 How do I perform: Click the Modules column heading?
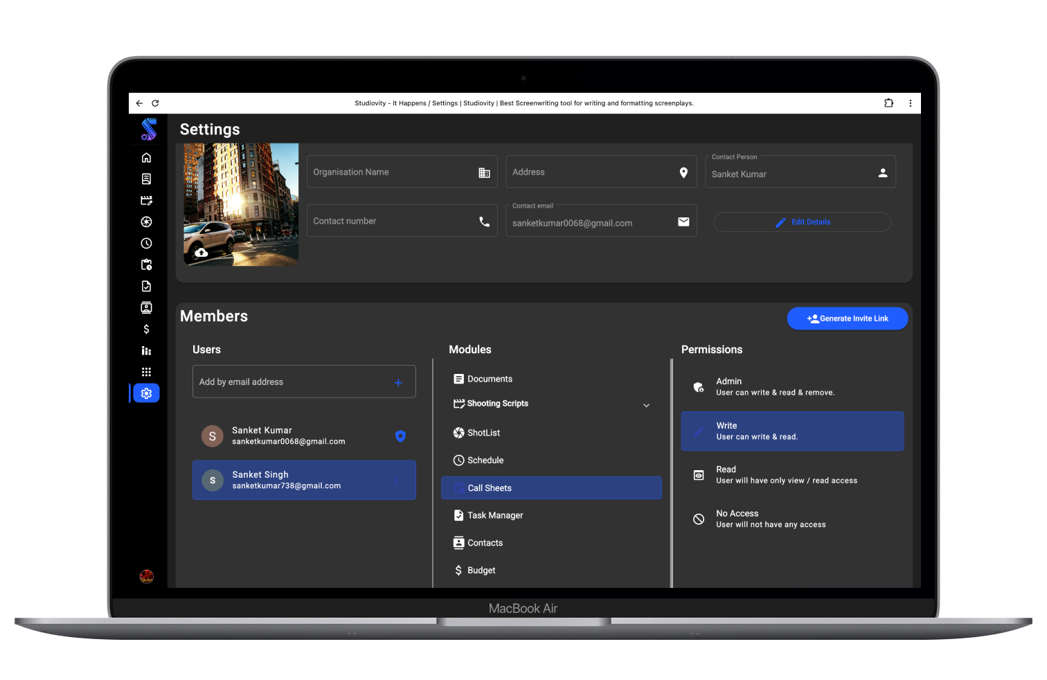coord(470,350)
